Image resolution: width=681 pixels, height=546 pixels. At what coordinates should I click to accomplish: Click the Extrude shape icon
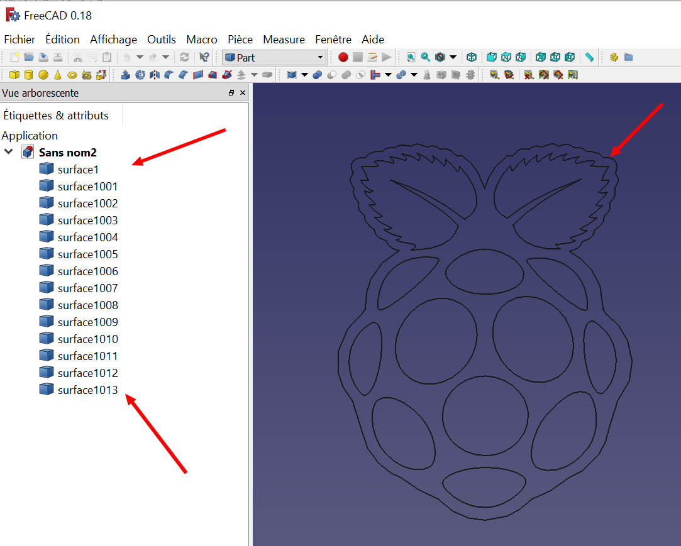[126, 75]
